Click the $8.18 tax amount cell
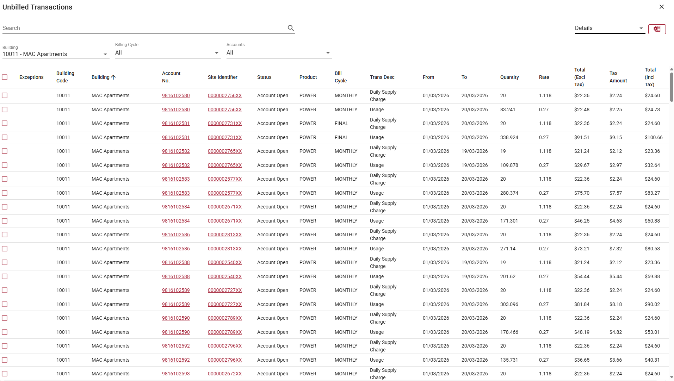Viewport: 674px width, 381px height. pos(616,304)
